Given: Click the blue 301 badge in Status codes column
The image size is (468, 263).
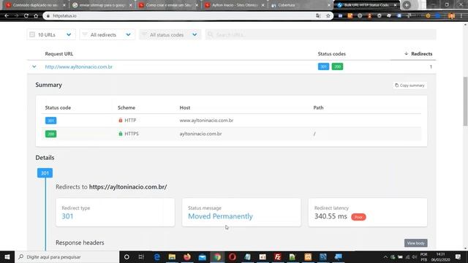Looking at the screenshot, I should (323, 66).
